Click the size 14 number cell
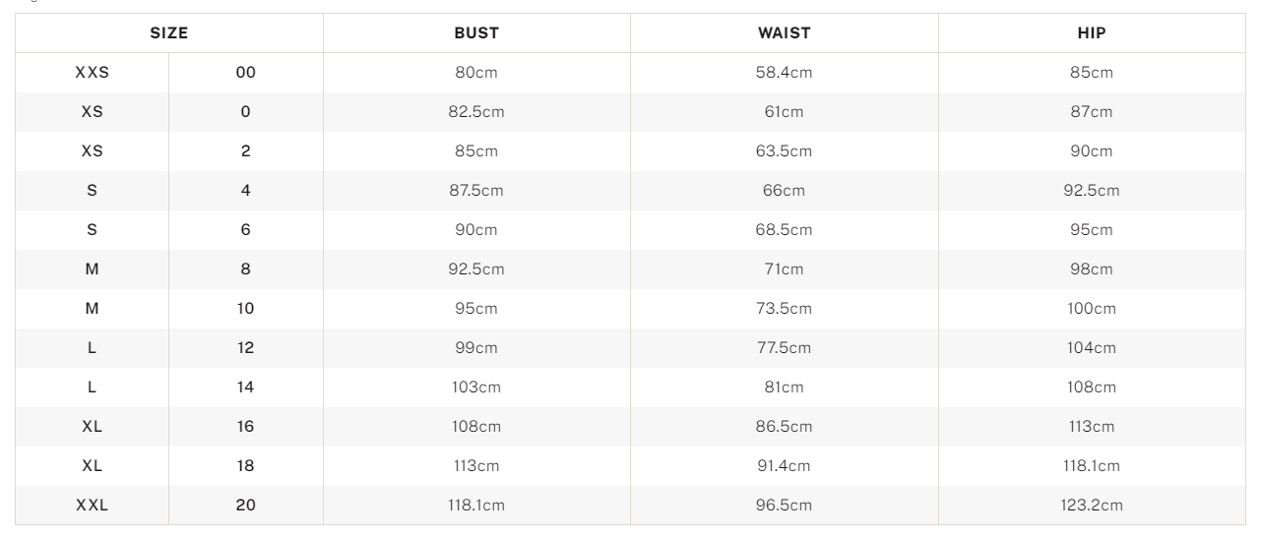This screenshot has height=537, width=1261. [x=246, y=388]
